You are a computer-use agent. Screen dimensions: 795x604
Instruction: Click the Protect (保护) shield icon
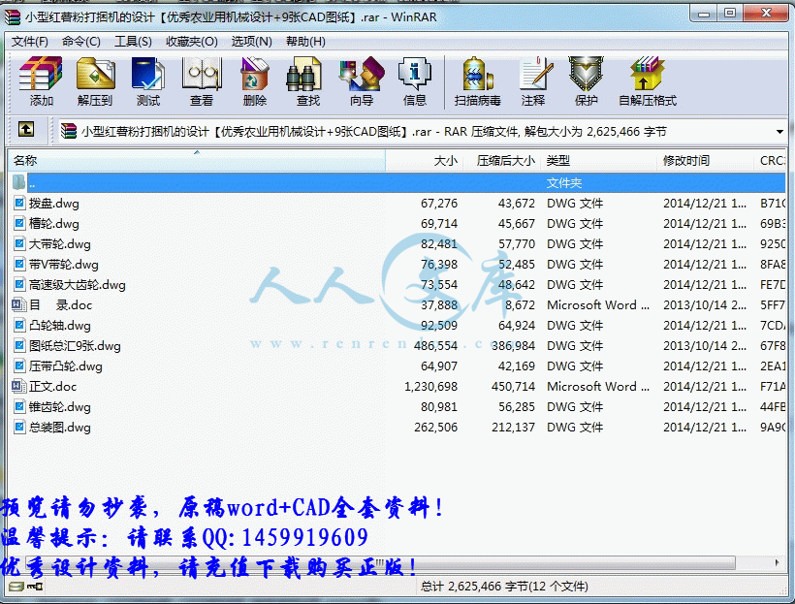(x=587, y=74)
